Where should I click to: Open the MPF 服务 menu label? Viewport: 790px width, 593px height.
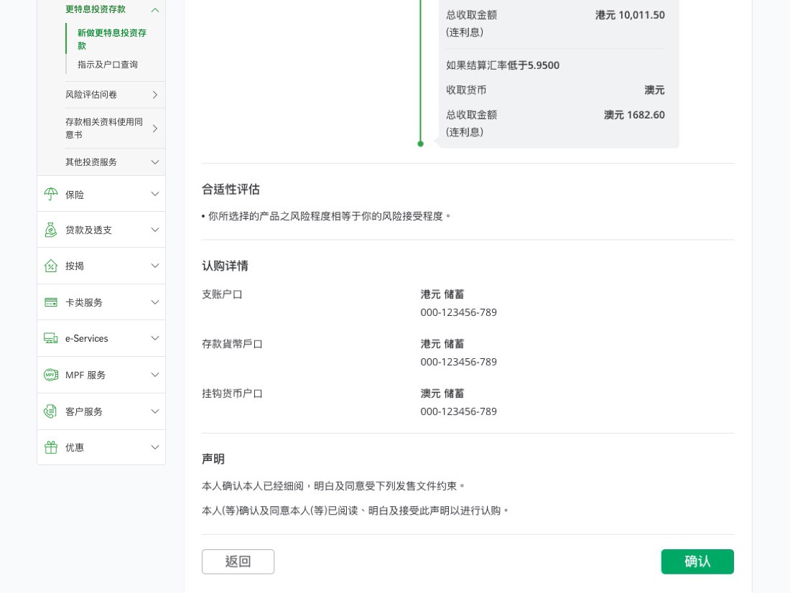coord(85,375)
